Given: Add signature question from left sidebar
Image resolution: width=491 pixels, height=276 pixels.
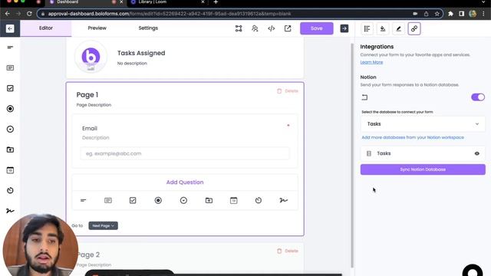Looking at the screenshot, I should pyautogui.click(x=10, y=211).
